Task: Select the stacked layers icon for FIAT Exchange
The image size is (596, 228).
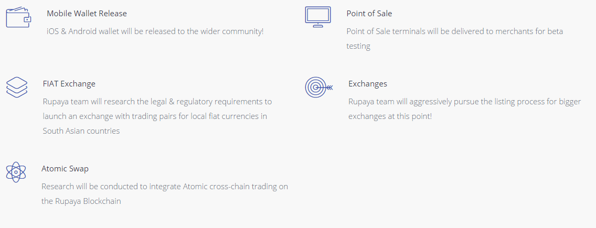Action: coord(17,87)
